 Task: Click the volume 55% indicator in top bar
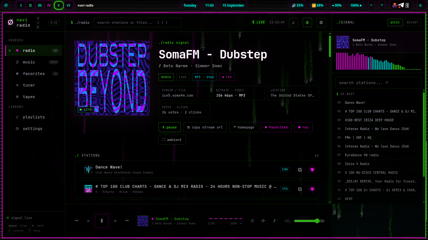(x=298, y=5)
